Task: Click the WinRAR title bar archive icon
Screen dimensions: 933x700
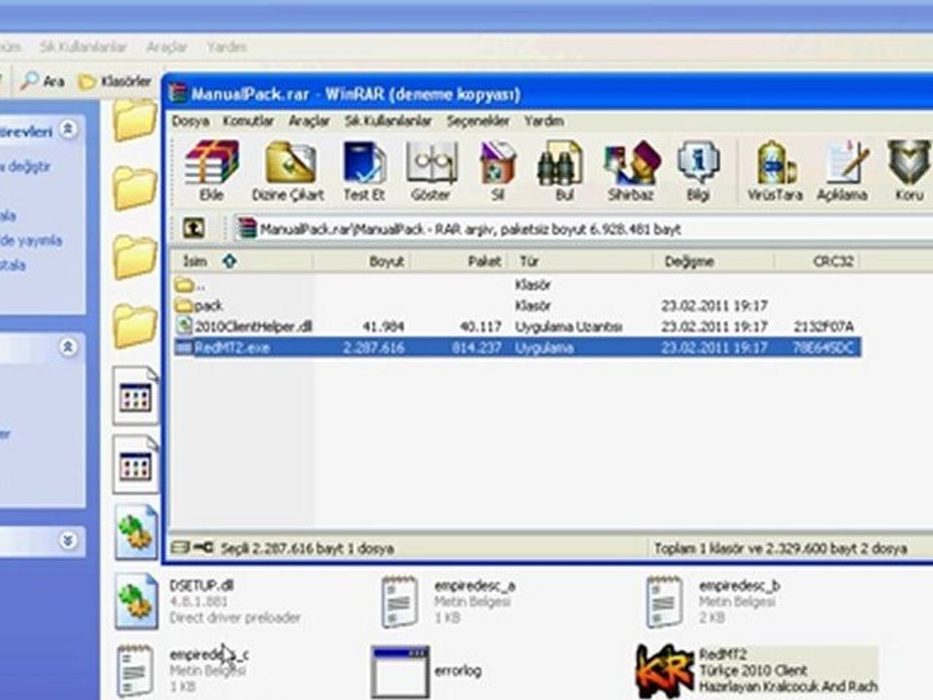Action: click(177, 93)
